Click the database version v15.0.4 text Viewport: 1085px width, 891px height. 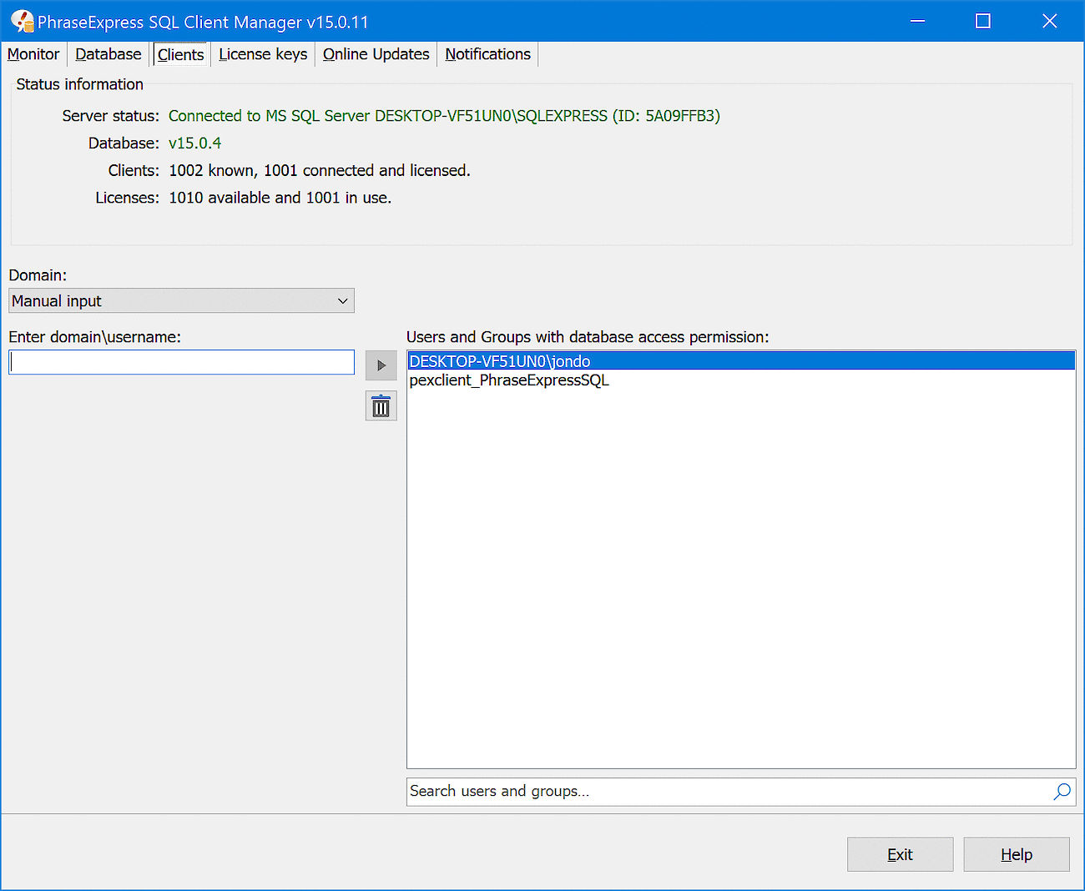coord(194,143)
